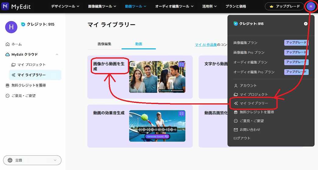Click the MyEdit cloud icon

(x=8, y=54)
